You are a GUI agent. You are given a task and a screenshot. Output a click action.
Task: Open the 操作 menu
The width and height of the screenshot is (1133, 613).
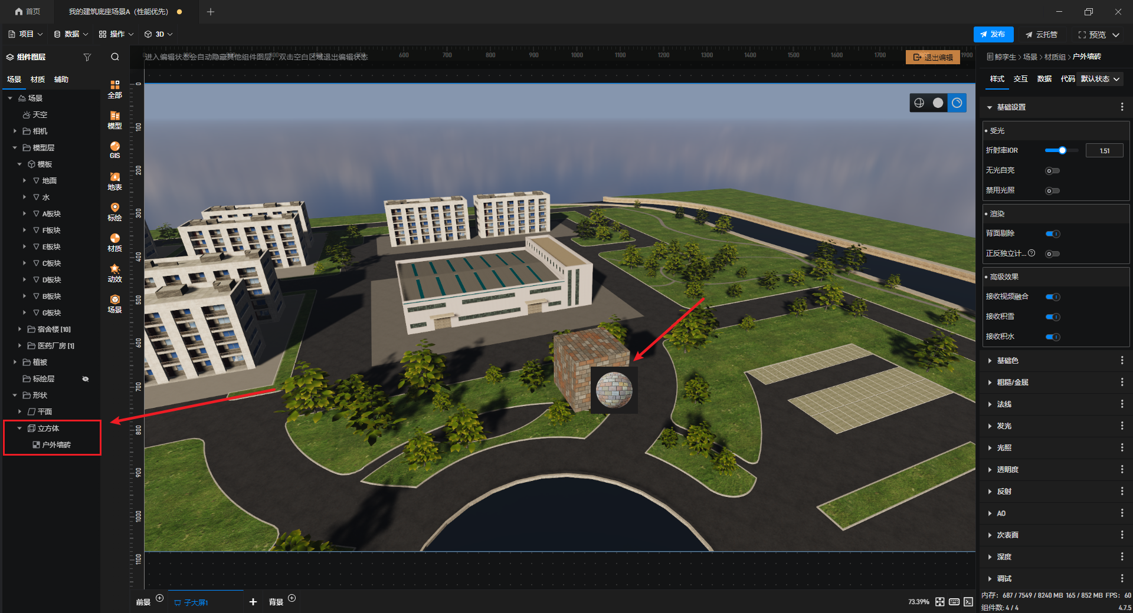click(x=116, y=34)
